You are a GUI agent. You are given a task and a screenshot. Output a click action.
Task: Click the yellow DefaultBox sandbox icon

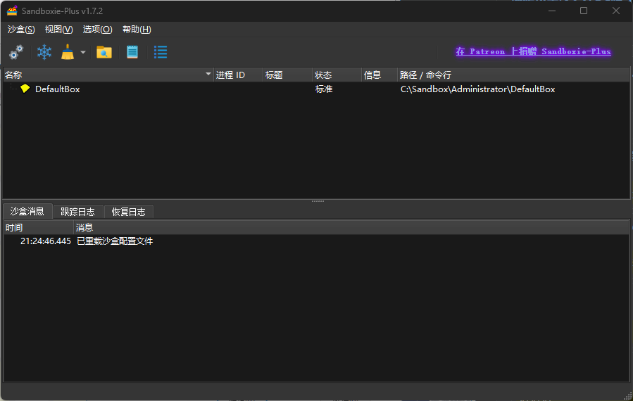25,89
